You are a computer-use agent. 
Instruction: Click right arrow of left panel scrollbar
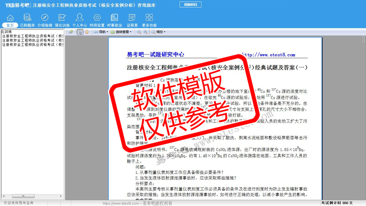coord(61,196)
